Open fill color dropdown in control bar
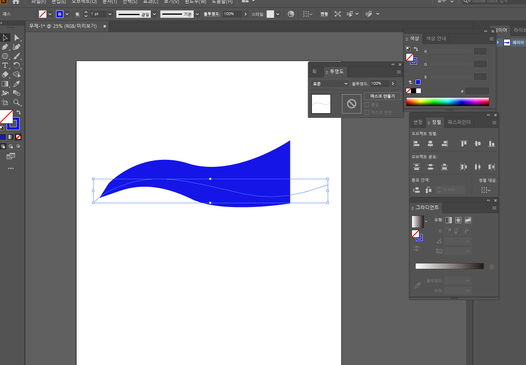The image size is (526, 365). [50, 14]
